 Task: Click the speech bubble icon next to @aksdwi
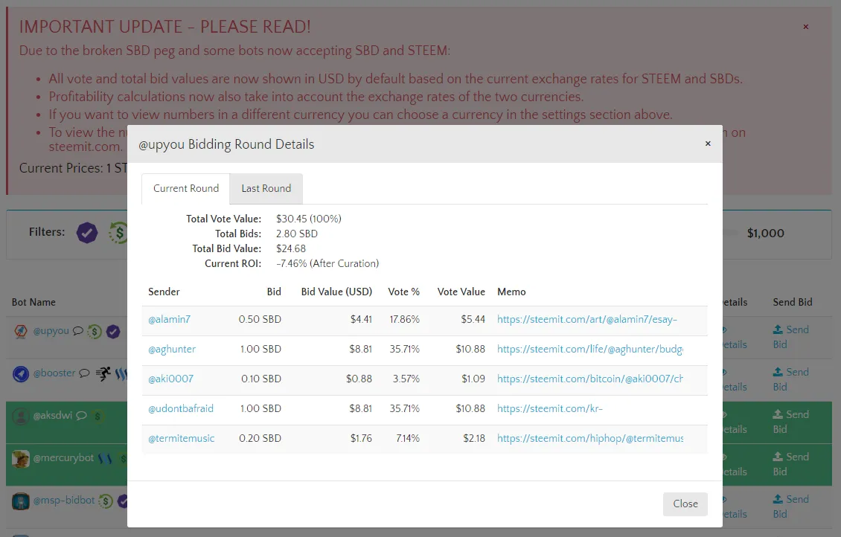pyautogui.click(x=81, y=415)
